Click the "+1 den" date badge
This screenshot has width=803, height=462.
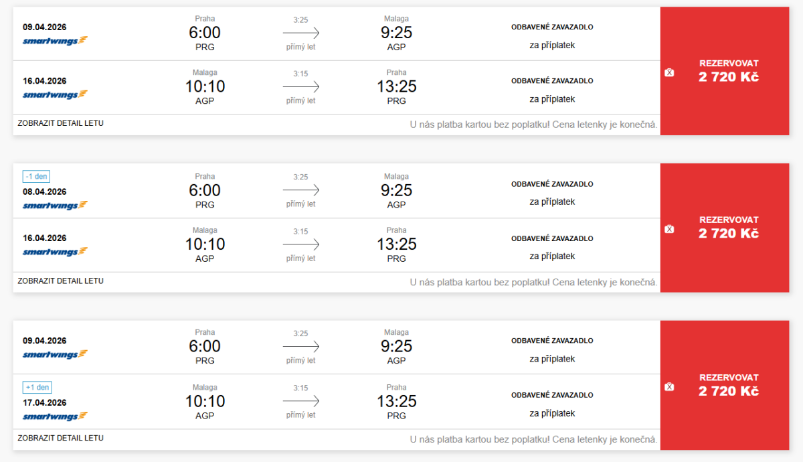pyautogui.click(x=37, y=388)
